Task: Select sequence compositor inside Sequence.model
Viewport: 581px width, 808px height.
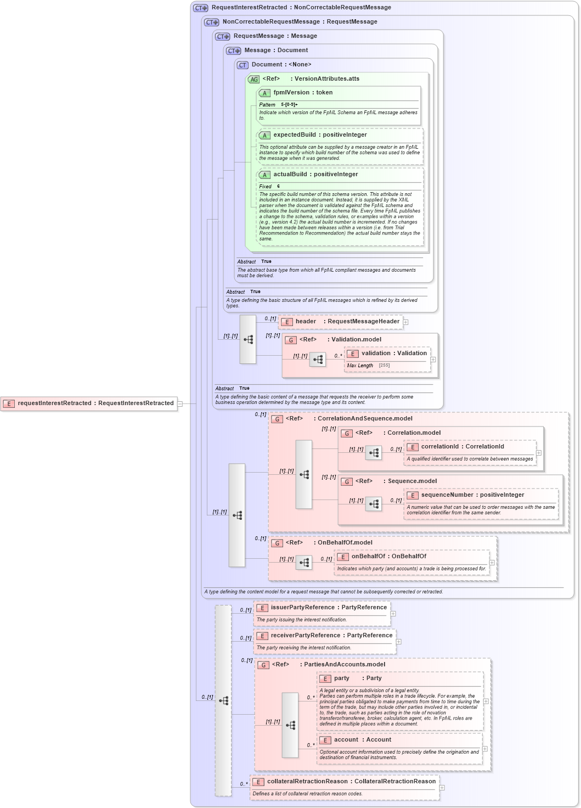Action: coord(374,503)
